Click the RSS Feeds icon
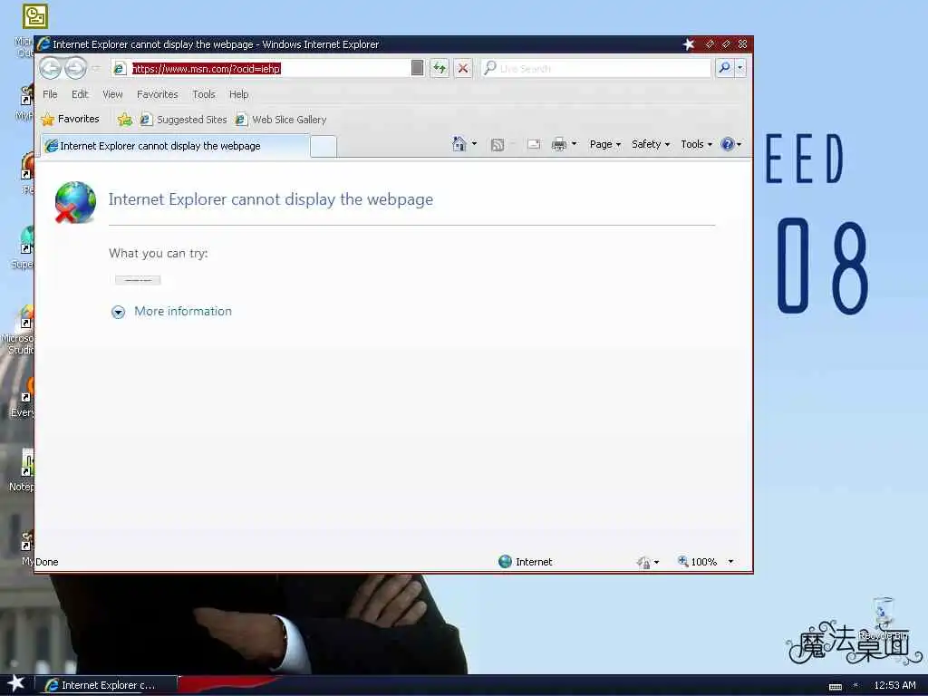This screenshot has width=928, height=696. [498, 144]
